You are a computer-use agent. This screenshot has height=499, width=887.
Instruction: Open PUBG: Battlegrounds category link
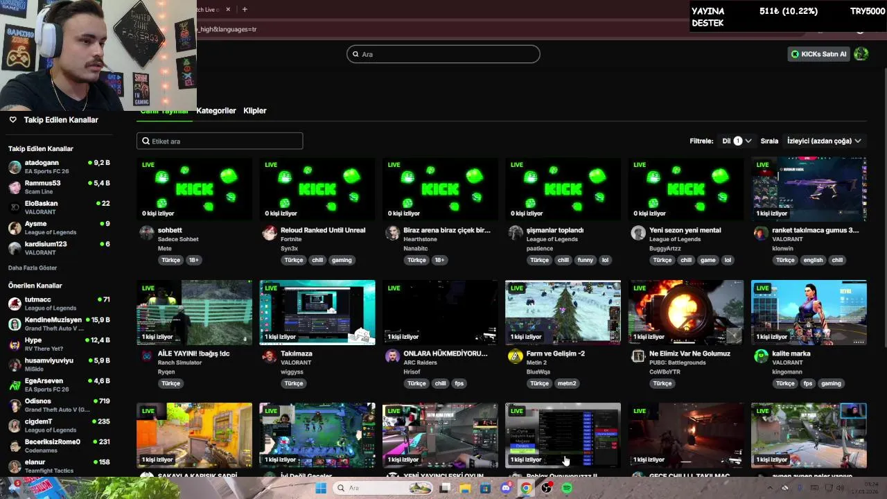pos(679,362)
